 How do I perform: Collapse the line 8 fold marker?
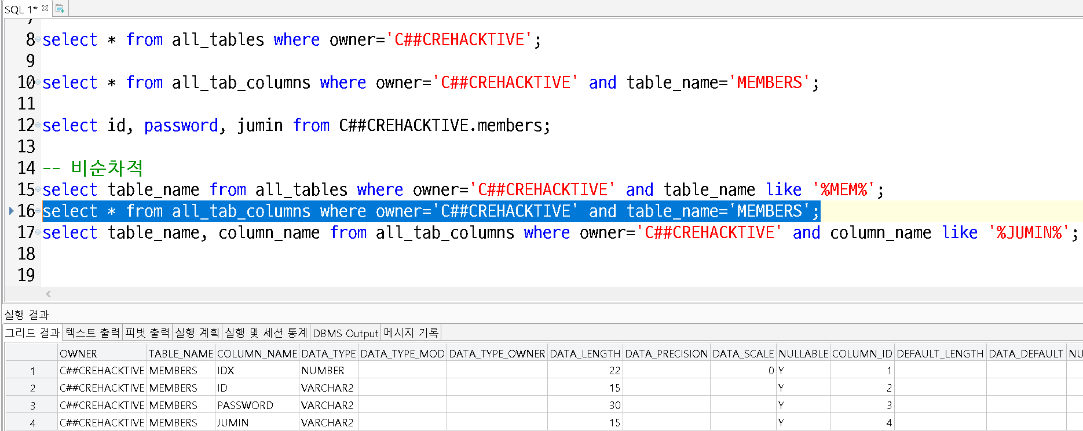38,39
